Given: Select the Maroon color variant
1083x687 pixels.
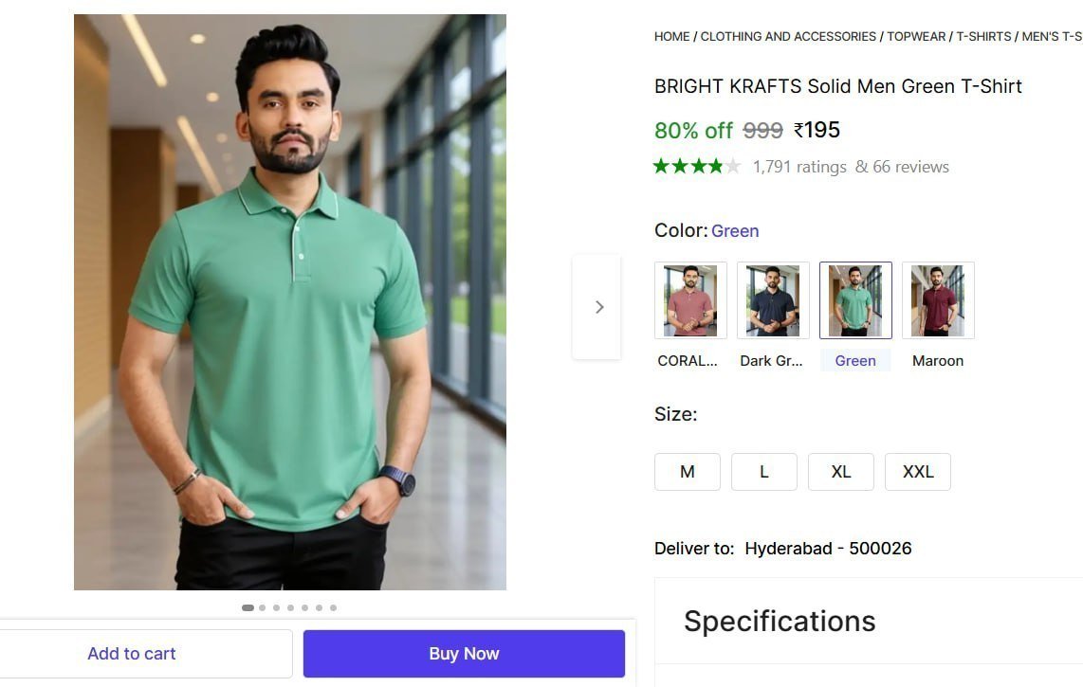Looking at the screenshot, I should tap(938, 299).
